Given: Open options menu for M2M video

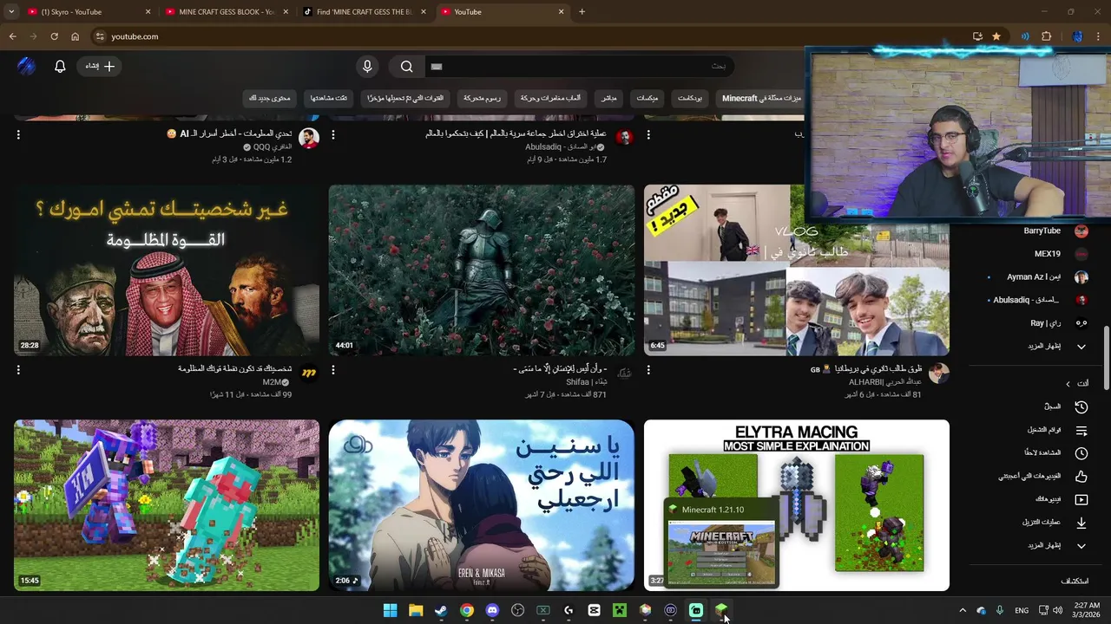Looking at the screenshot, I should coord(18,370).
